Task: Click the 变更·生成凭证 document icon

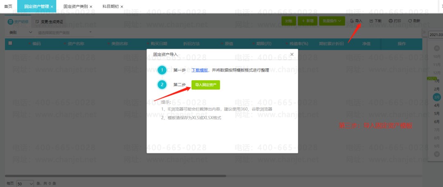Action: (37, 22)
